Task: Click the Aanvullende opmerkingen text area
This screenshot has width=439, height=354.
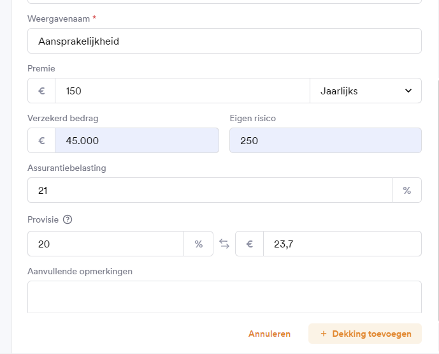Action: point(224,297)
